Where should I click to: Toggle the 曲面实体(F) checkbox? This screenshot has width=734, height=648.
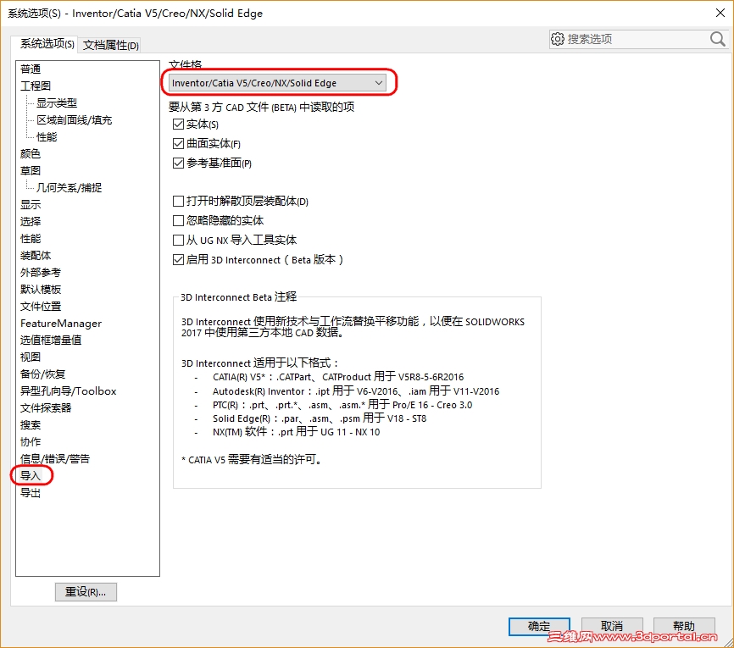pyautogui.click(x=178, y=144)
